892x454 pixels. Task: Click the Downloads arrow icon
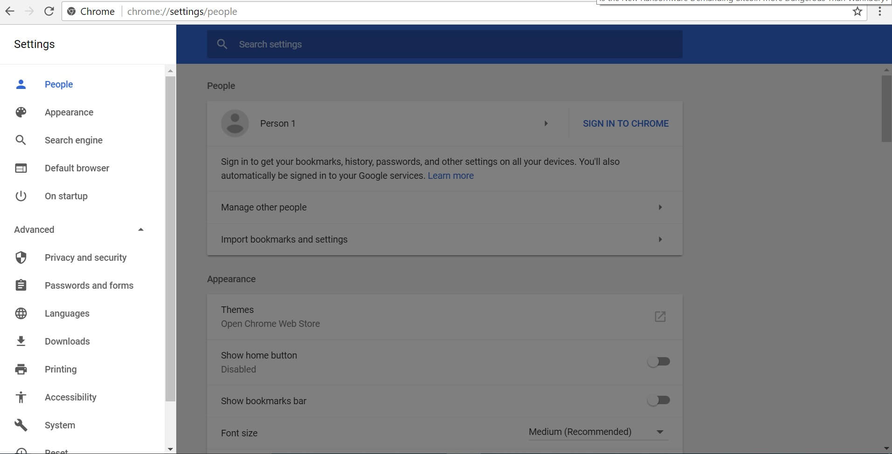point(21,341)
